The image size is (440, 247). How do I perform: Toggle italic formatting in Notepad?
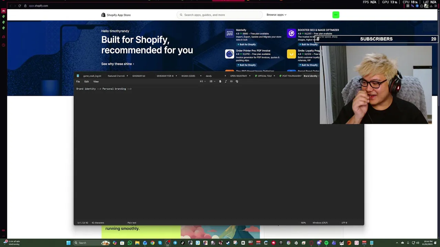226,81
